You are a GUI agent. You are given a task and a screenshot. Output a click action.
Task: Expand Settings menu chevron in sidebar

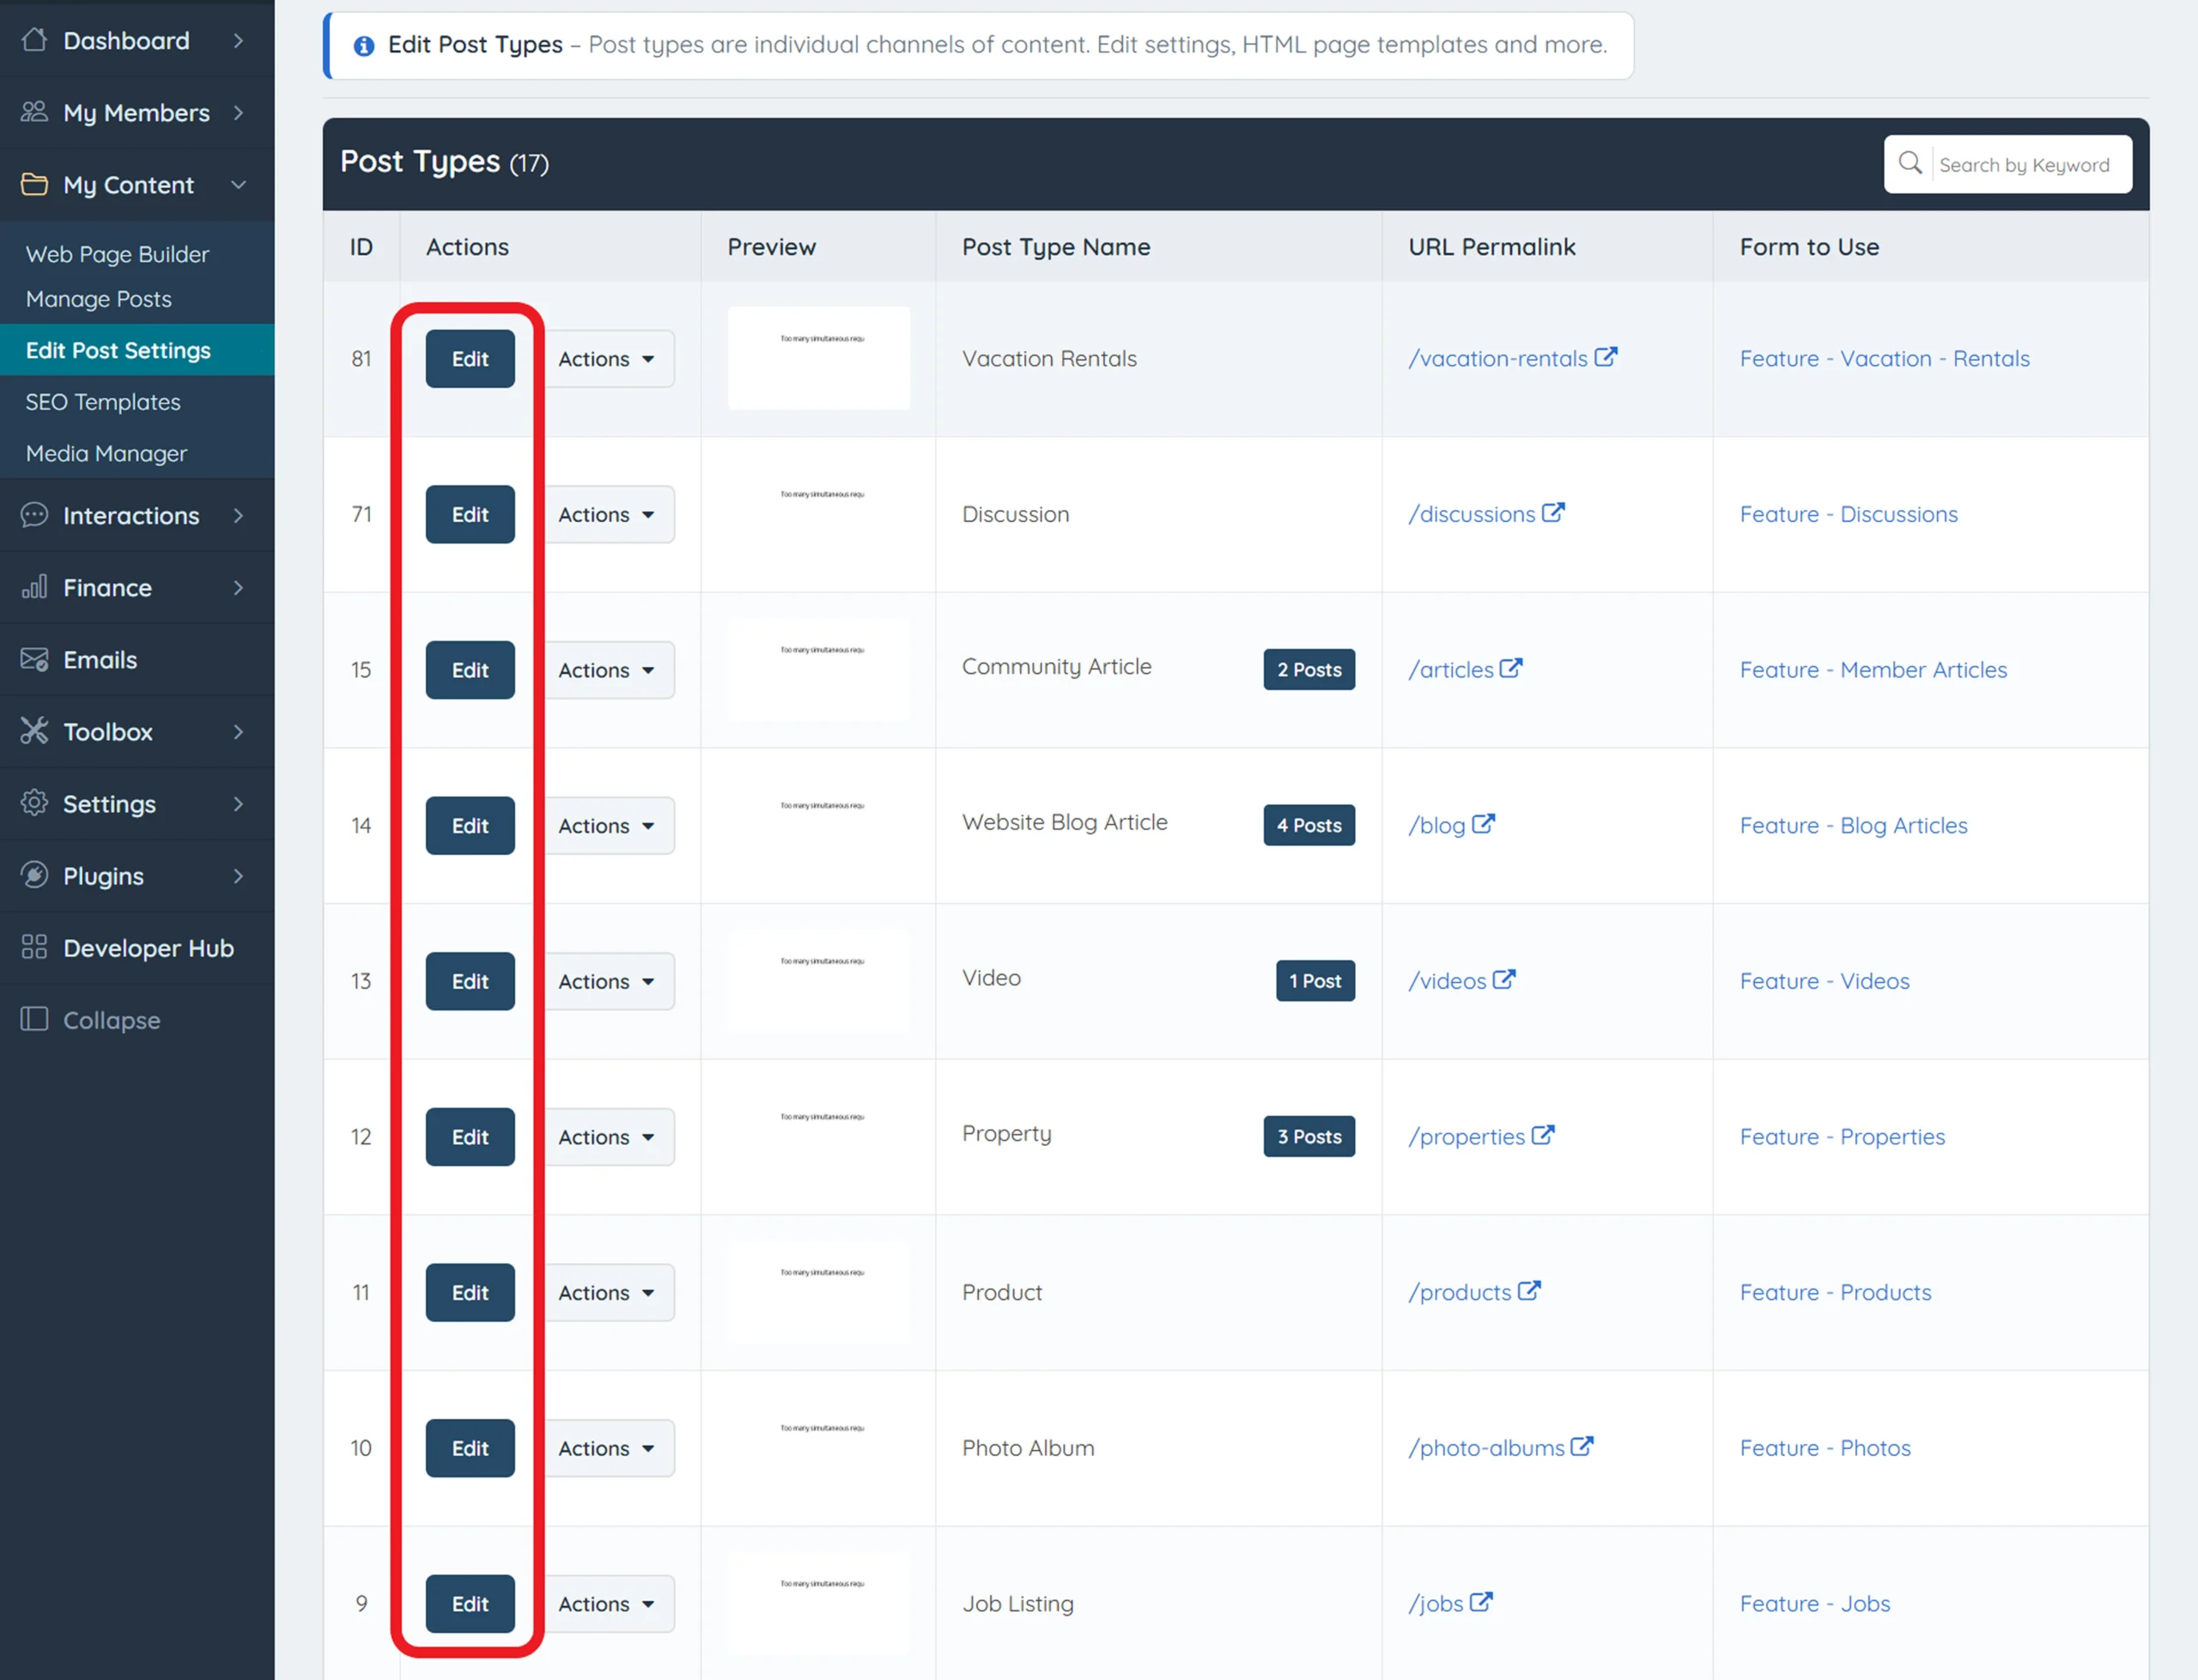[x=238, y=804]
